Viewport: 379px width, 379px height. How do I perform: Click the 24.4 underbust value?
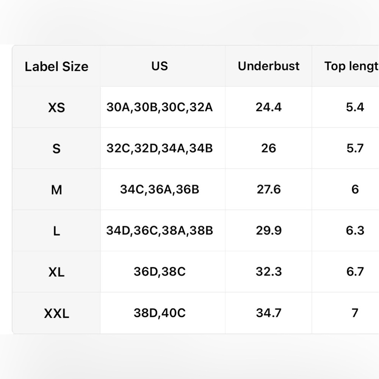click(x=269, y=107)
